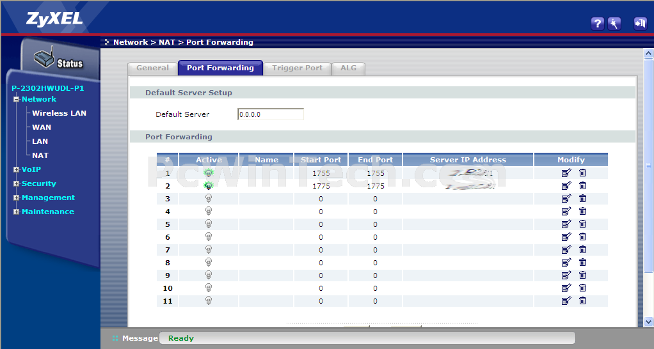Delete port forwarding rule 7
654x349 pixels.
pos(583,249)
